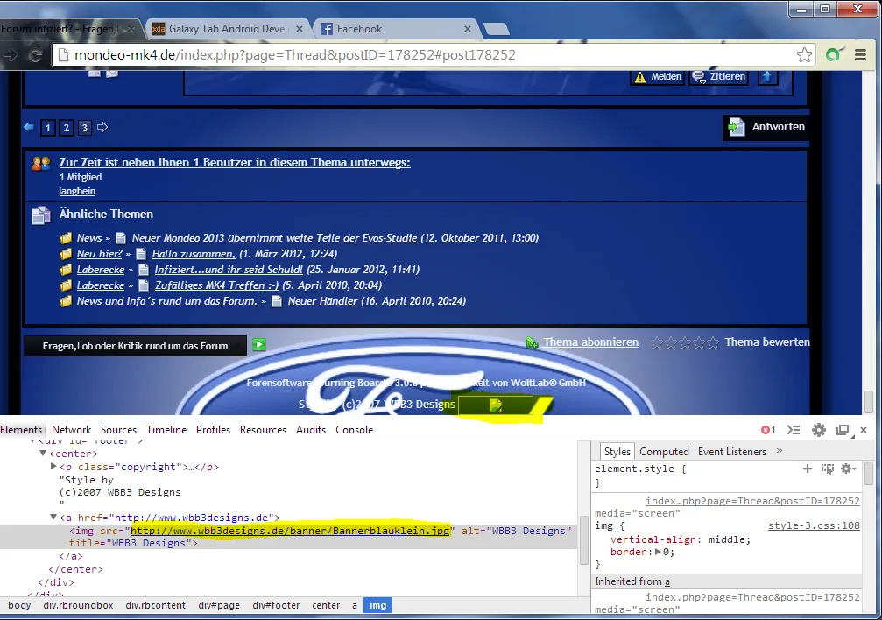This screenshot has height=620, width=882.
Task: Show the console drawer icon
Action: click(x=794, y=430)
